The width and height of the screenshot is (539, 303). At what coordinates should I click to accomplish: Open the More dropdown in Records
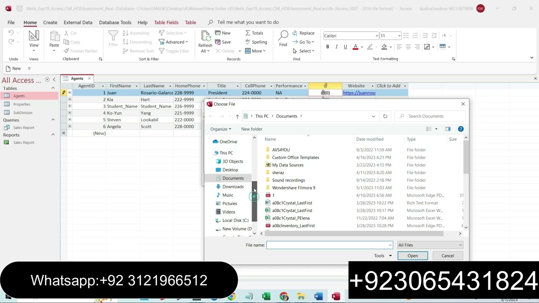click(255, 51)
